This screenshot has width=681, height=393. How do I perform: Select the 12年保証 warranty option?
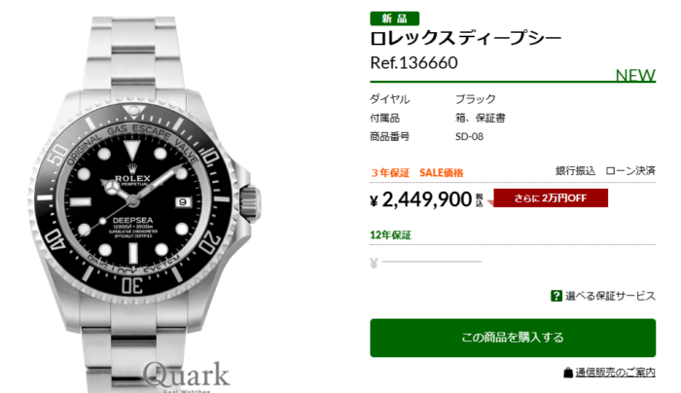coord(390,235)
